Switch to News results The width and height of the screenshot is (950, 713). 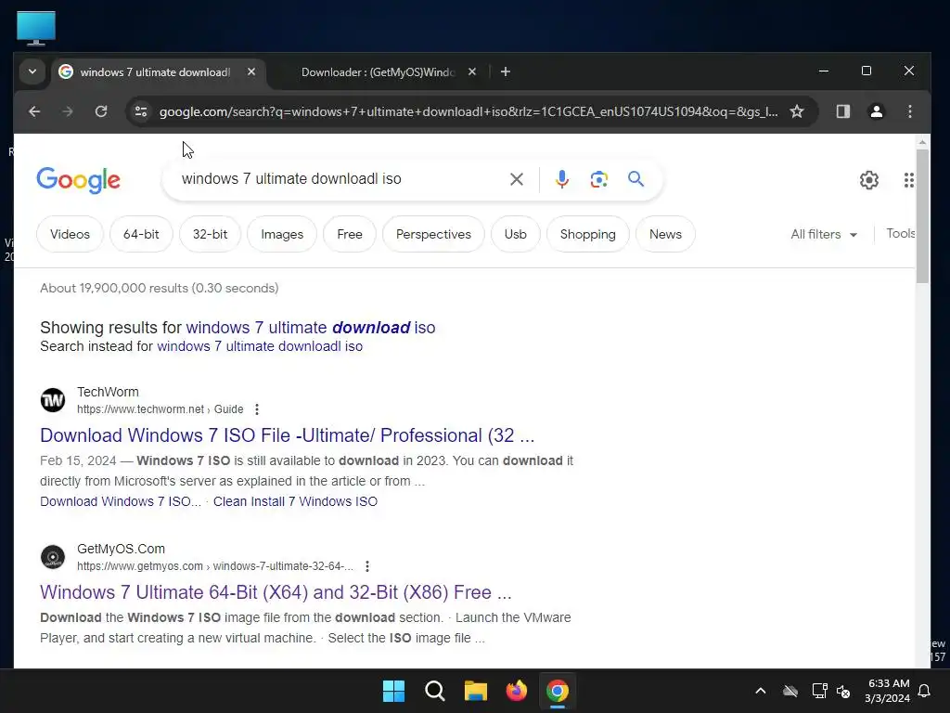point(665,234)
